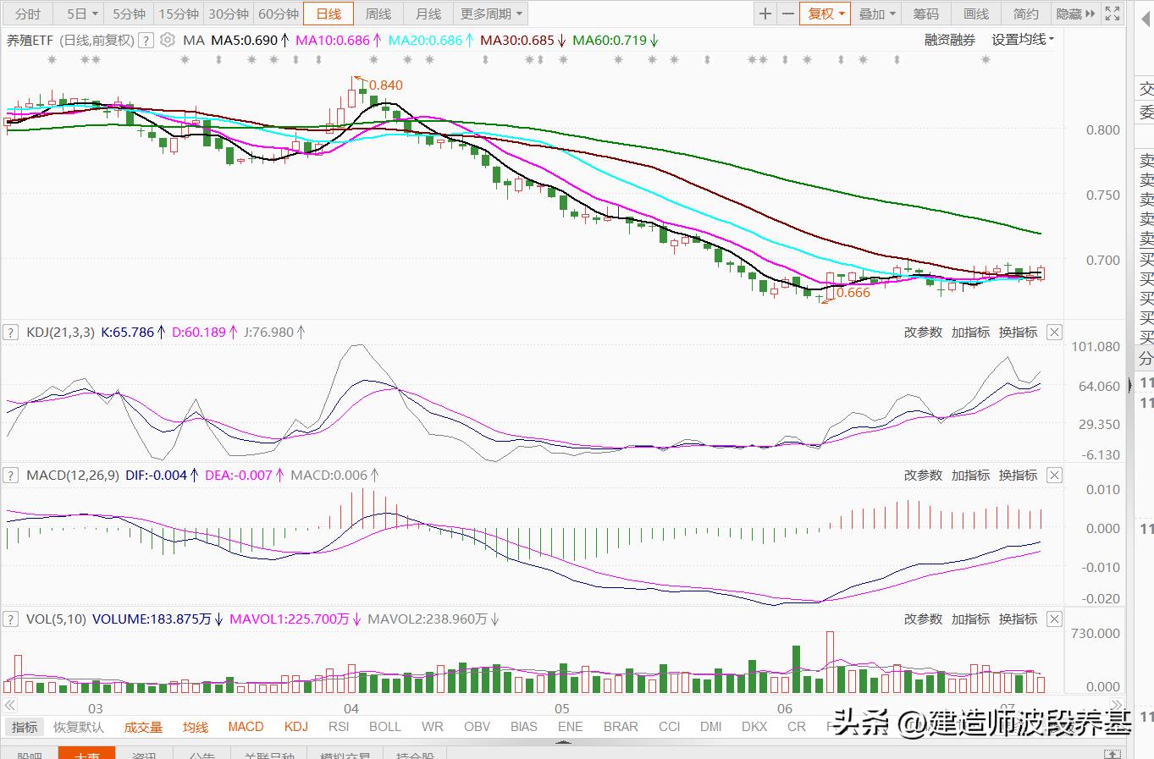
Task: Open MA settings gear icon
Action: pos(168,40)
